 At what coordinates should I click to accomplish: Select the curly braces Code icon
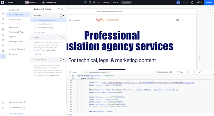pos(3,56)
